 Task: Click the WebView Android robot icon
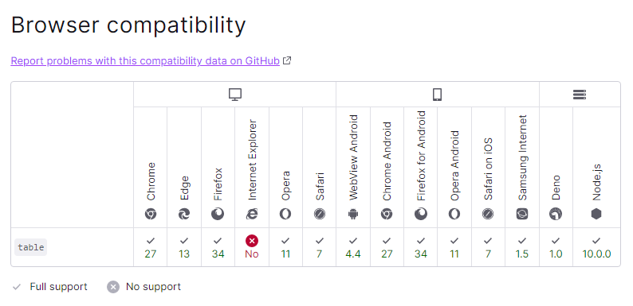click(x=353, y=214)
